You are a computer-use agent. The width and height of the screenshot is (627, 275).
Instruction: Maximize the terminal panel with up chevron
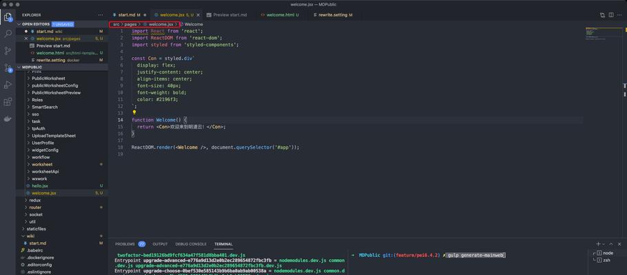[x=612, y=244]
